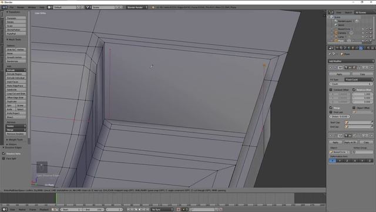The height and width of the screenshot is (212, 376).
Task: Click the Subdivide button
Action: [16, 90]
